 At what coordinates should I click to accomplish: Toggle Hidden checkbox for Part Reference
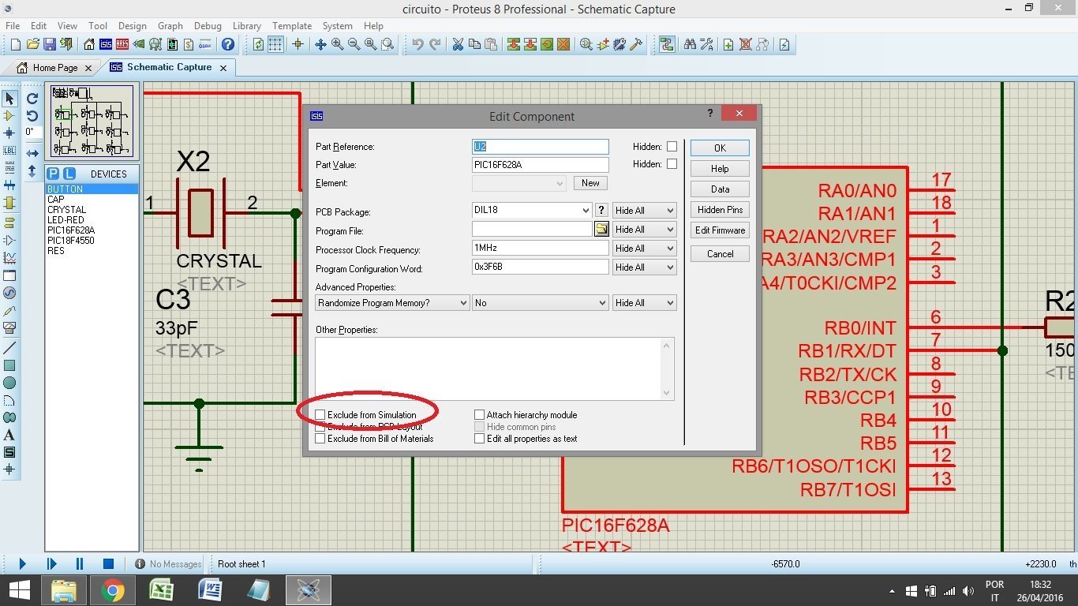(672, 147)
